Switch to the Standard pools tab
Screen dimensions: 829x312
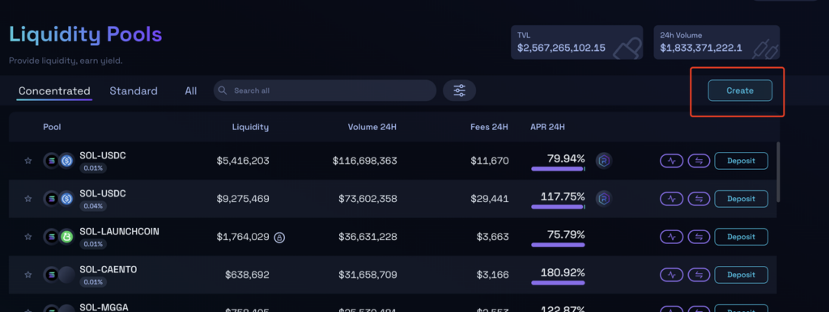[x=134, y=91]
